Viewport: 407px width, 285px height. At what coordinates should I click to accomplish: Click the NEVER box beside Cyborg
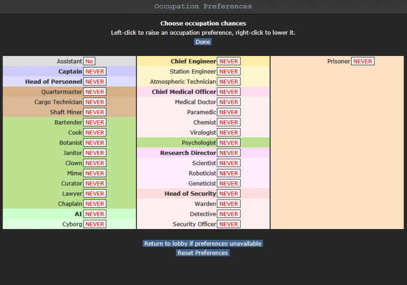point(95,224)
